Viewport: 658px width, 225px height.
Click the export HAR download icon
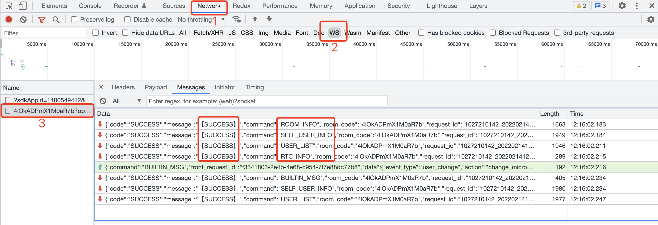click(269, 20)
